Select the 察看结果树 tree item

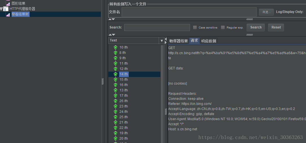coord(21,14)
